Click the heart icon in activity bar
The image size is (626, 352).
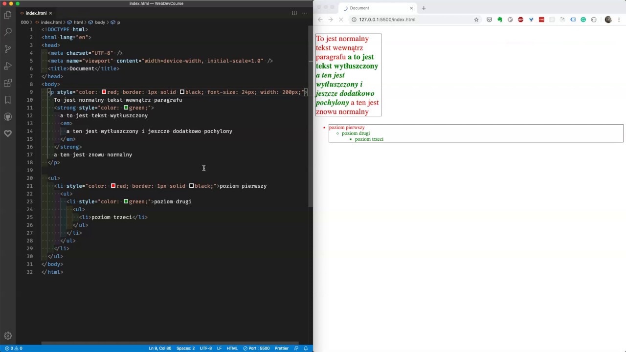(8, 133)
